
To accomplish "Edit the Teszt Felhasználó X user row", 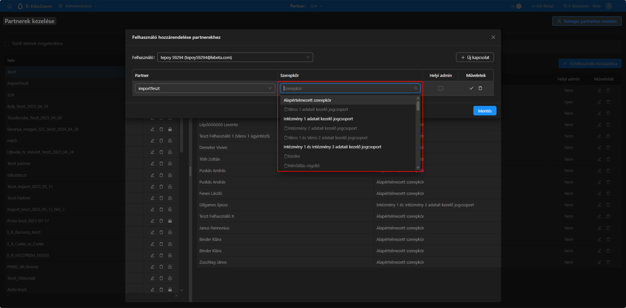I will pyautogui.click(x=599, y=216).
